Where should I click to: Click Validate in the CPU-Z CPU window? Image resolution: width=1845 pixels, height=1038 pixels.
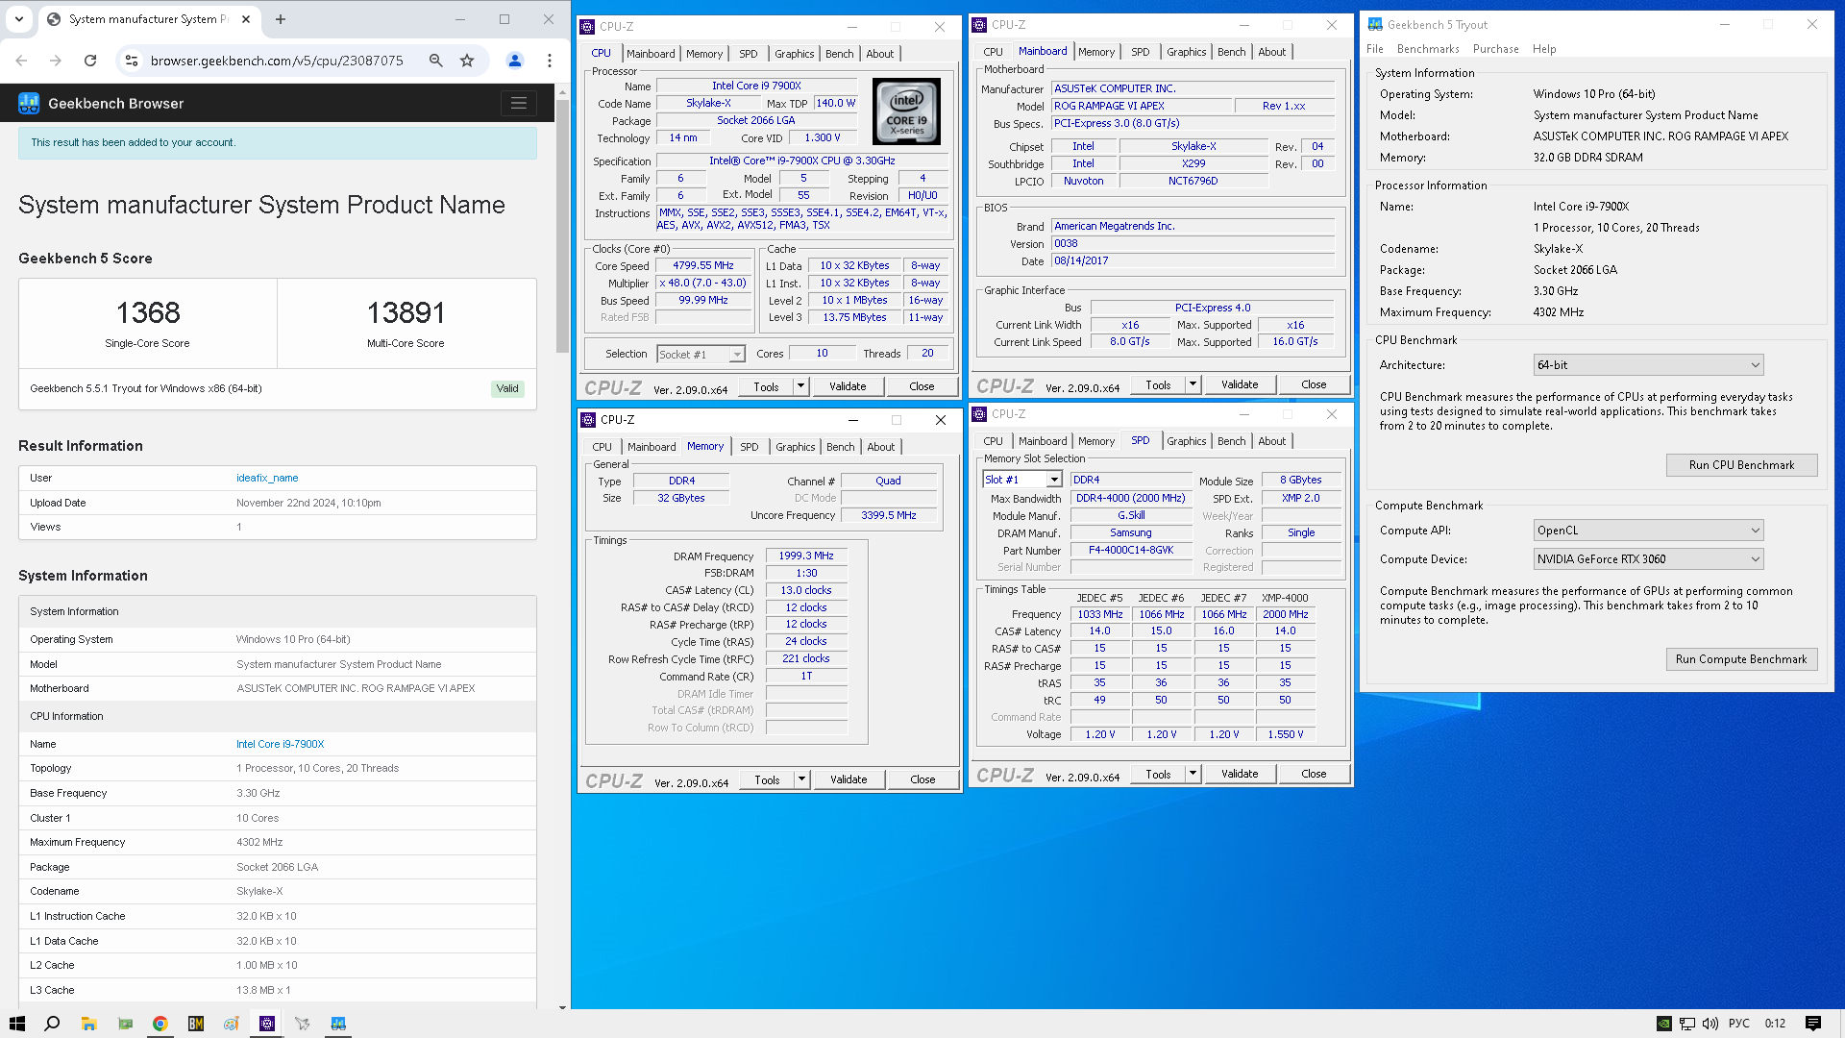tap(848, 386)
